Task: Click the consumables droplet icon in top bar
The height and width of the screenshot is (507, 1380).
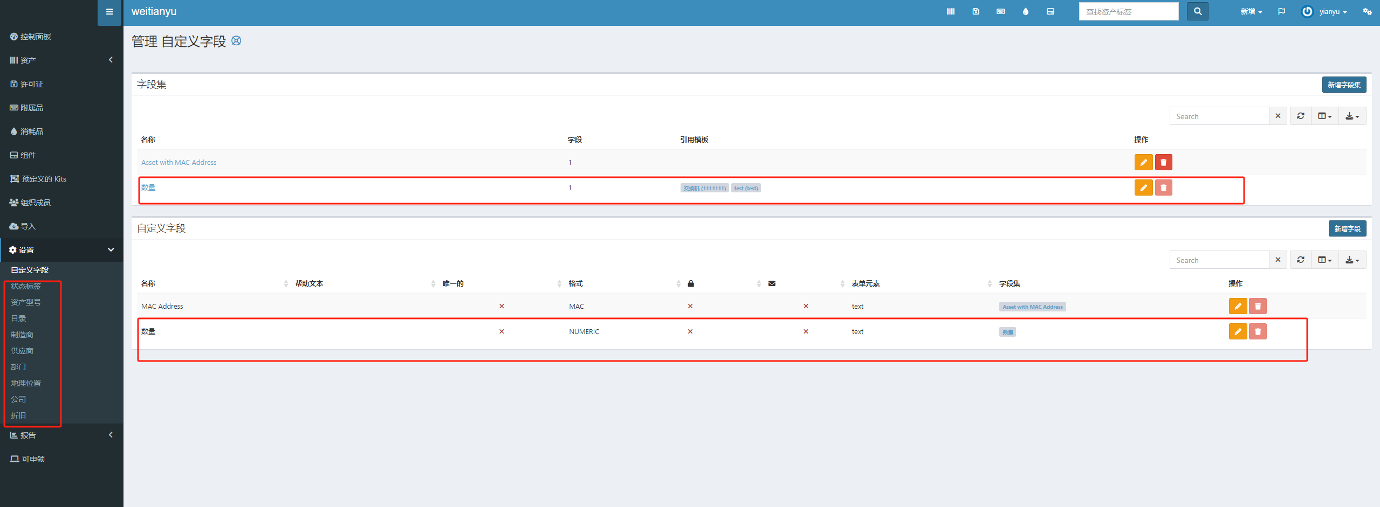Action: pos(1025,11)
